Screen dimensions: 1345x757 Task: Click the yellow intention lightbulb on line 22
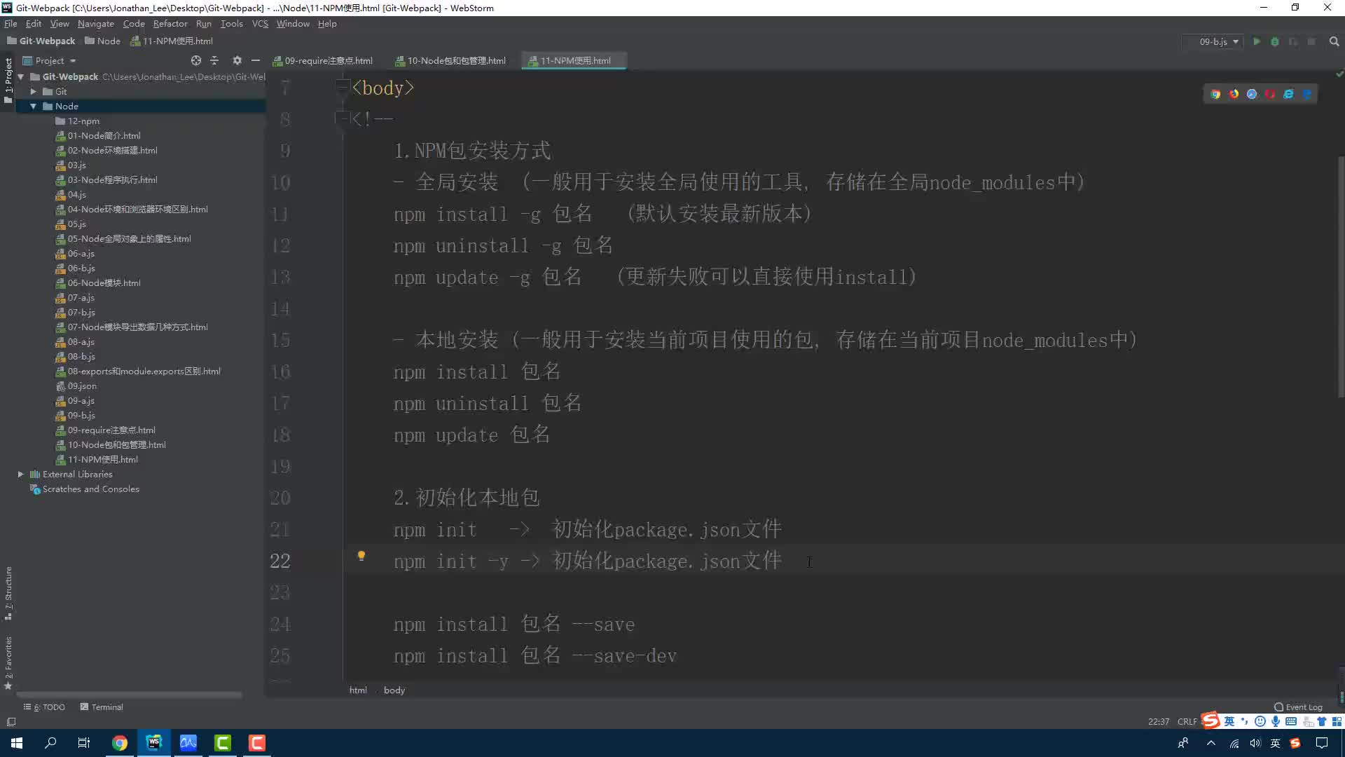coord(361,556)
